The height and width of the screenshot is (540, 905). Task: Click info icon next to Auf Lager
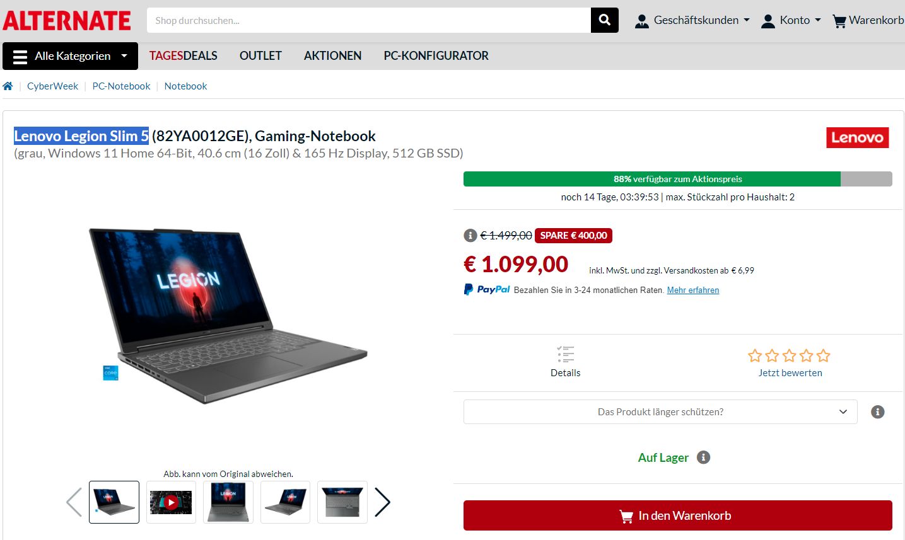(703, 457)
